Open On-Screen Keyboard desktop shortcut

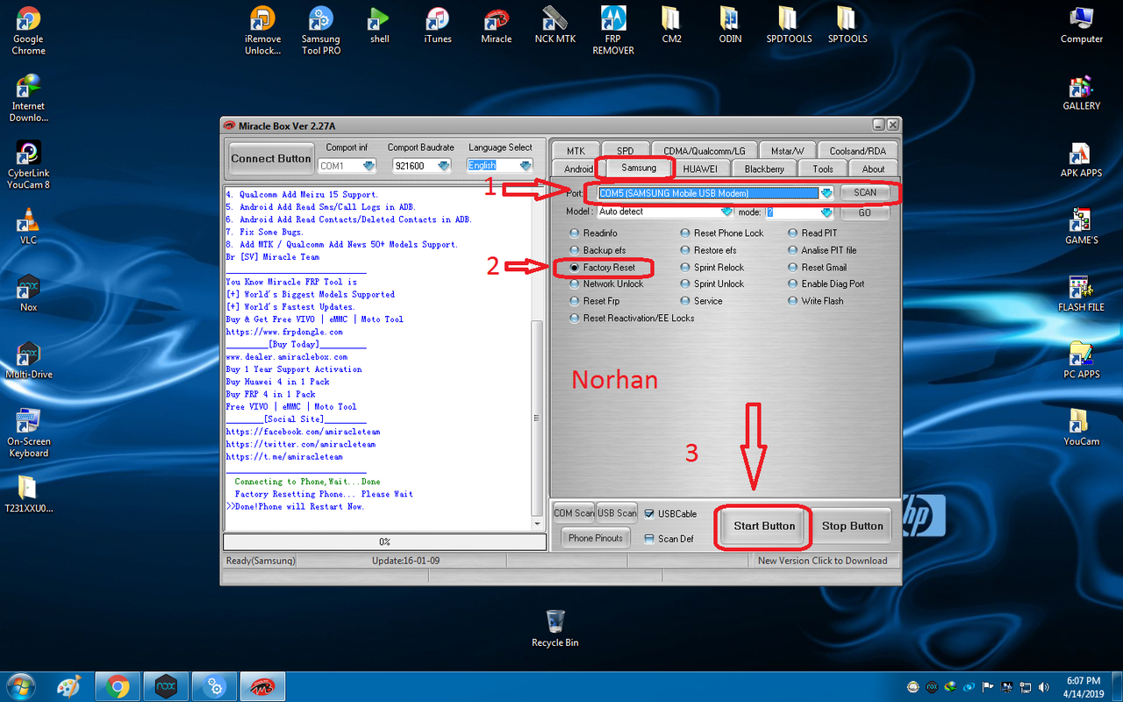click(x=28, y=433)
